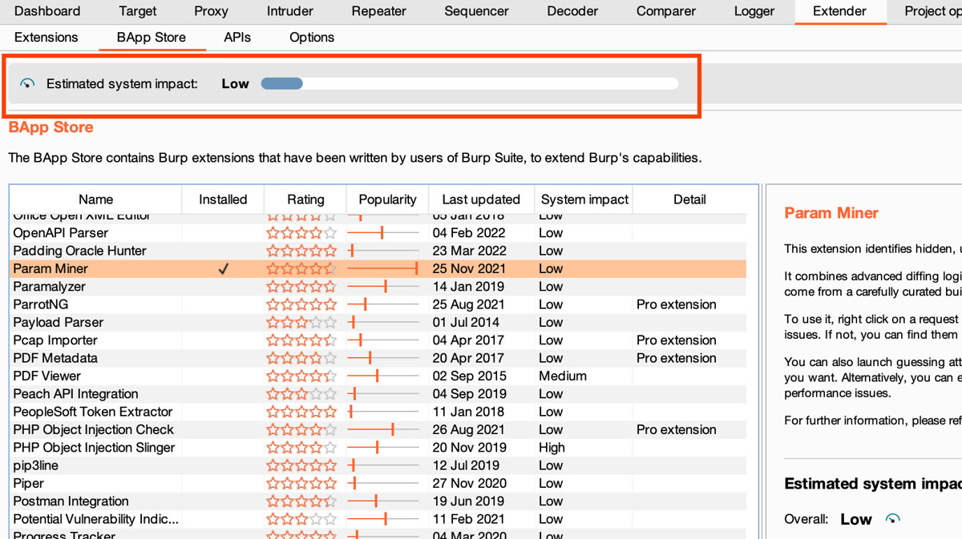Click the popularity bar for Paramalyzer

click(x=383, y=287)
